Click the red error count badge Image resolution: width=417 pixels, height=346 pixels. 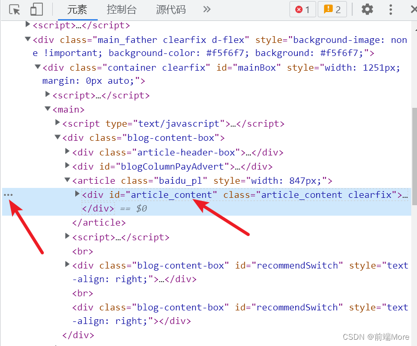click(303, 9)
